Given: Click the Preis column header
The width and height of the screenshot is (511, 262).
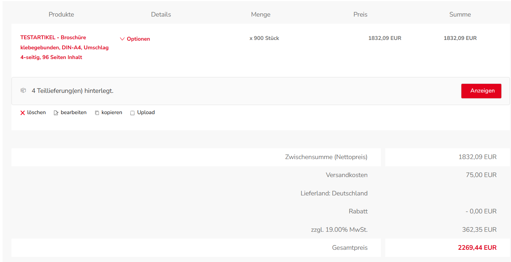Looking at the screenshot, I should pos(360,15).
